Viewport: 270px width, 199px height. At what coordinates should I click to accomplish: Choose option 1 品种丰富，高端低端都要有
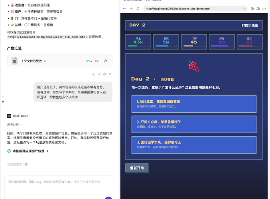coord(194,104)
